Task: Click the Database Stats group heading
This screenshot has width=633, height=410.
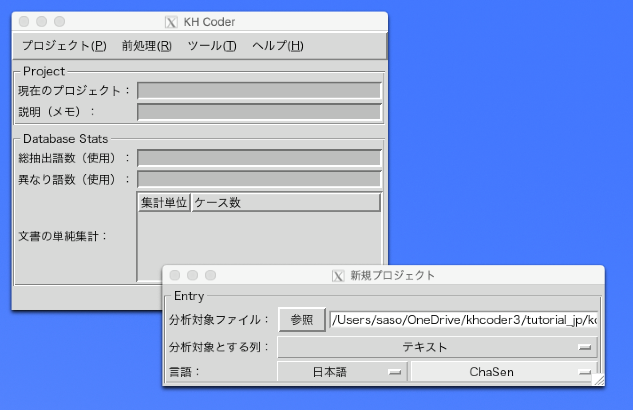Action: coord(66,139)
